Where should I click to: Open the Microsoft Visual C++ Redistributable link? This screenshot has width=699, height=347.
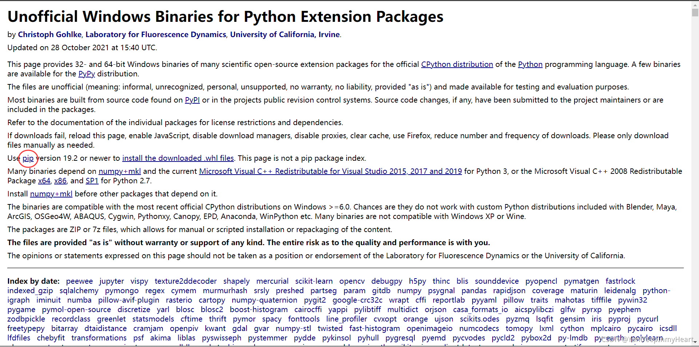click(x=331, y=171)
